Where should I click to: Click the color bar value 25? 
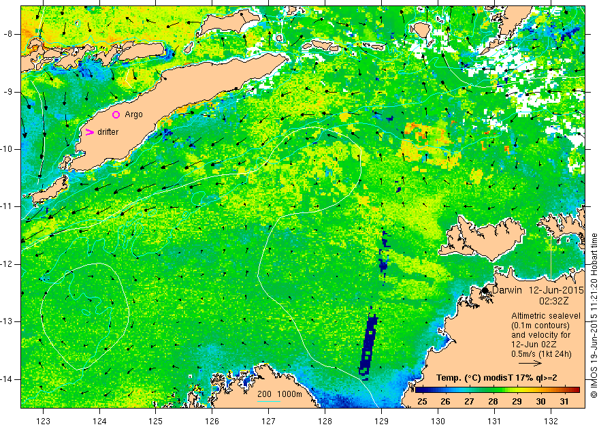pos(422,402)
